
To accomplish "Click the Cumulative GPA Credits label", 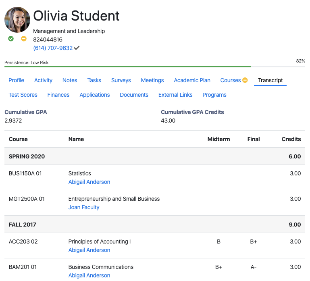I will click(192, 112).
